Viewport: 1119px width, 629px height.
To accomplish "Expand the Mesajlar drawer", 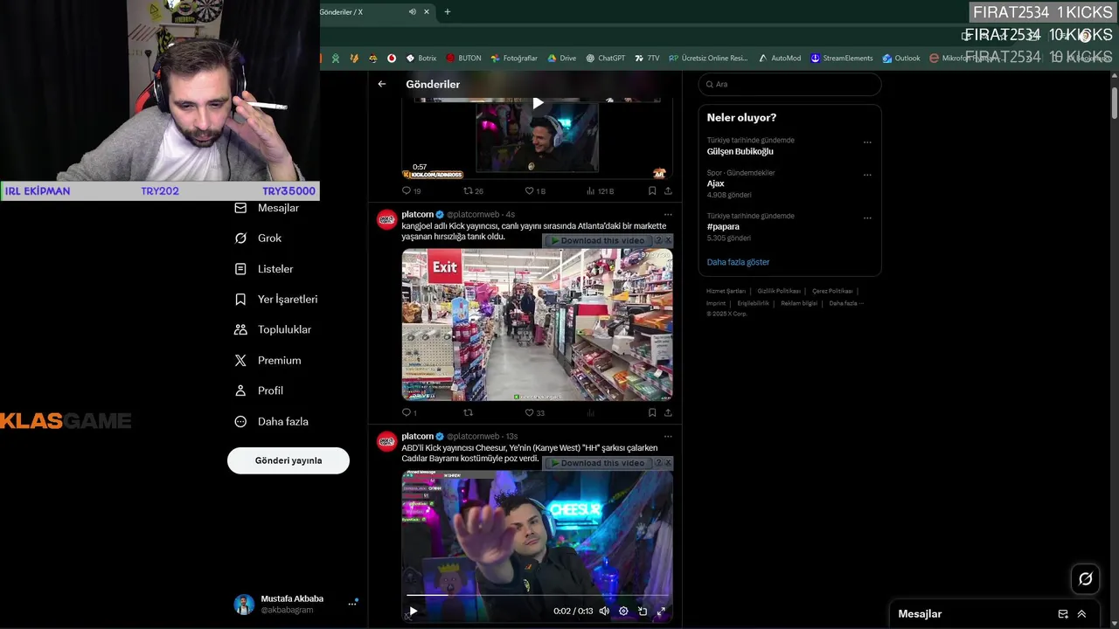I will tap(1081, 614).
